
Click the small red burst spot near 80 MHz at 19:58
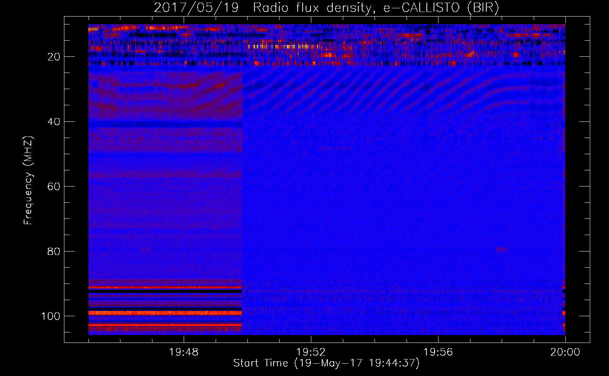coord(501,249)
